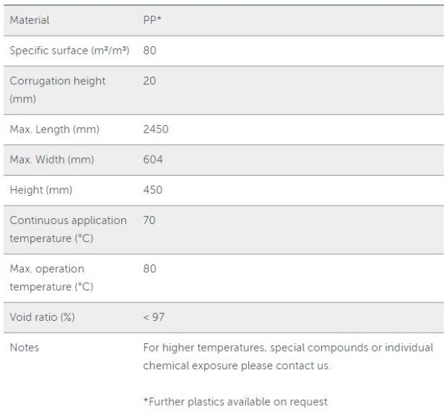Select the continuous application temperature value 70
This screenshot has height=417, width=446.
pos(149,220)
